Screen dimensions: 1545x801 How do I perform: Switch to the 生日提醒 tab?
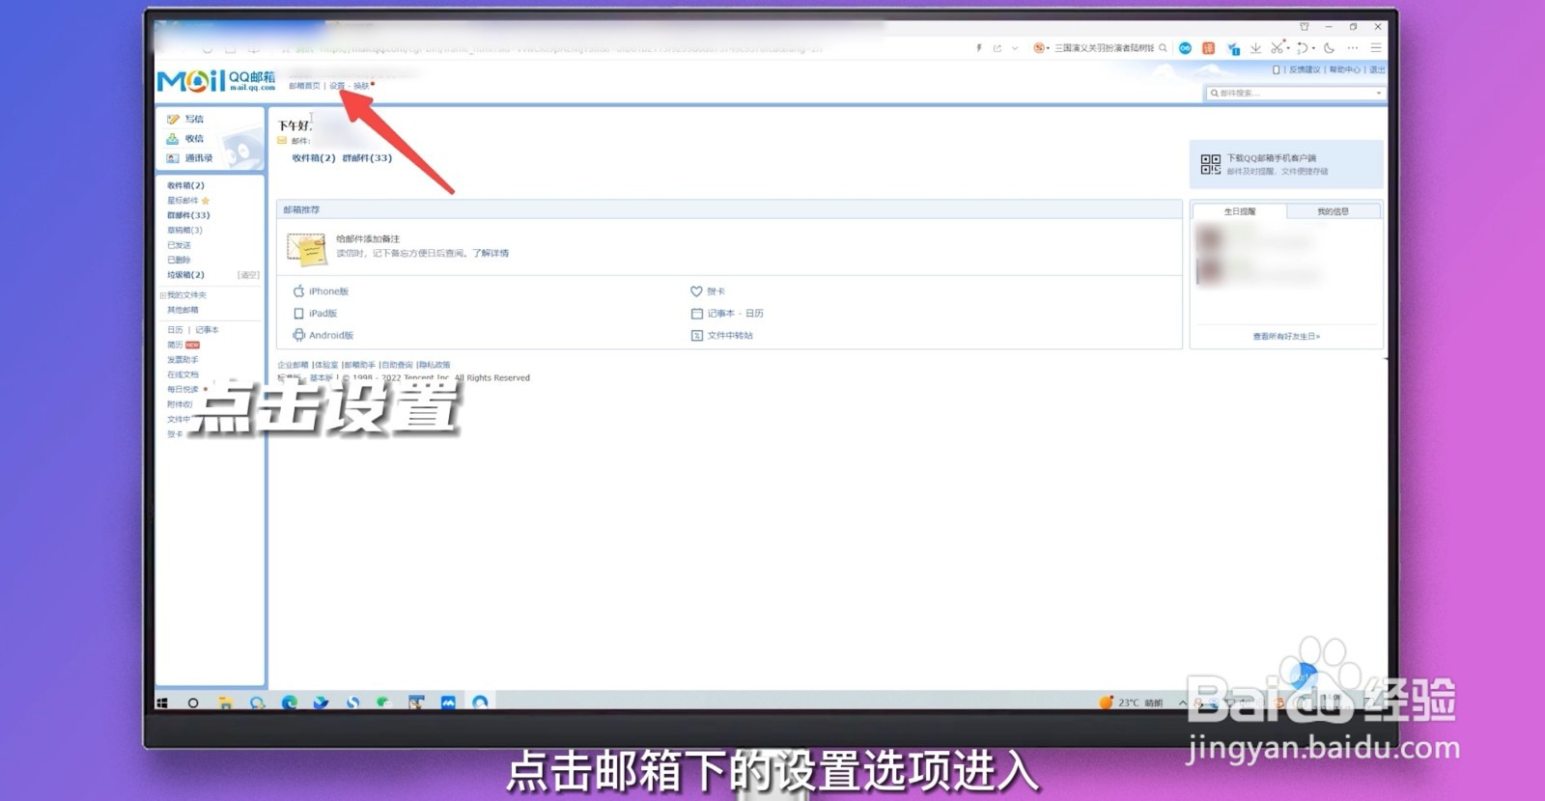tap(1240, 210)
